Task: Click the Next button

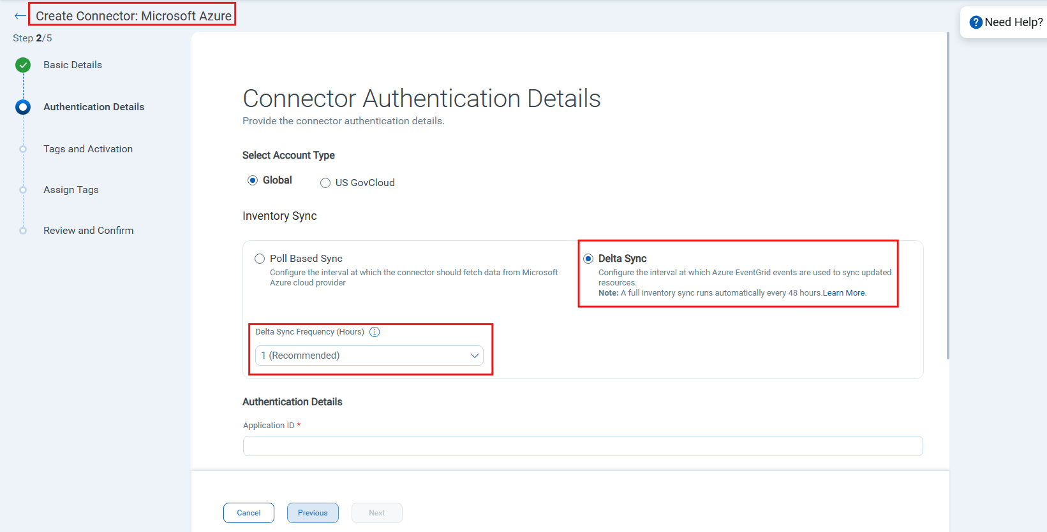Action: [x=377, y=513]
